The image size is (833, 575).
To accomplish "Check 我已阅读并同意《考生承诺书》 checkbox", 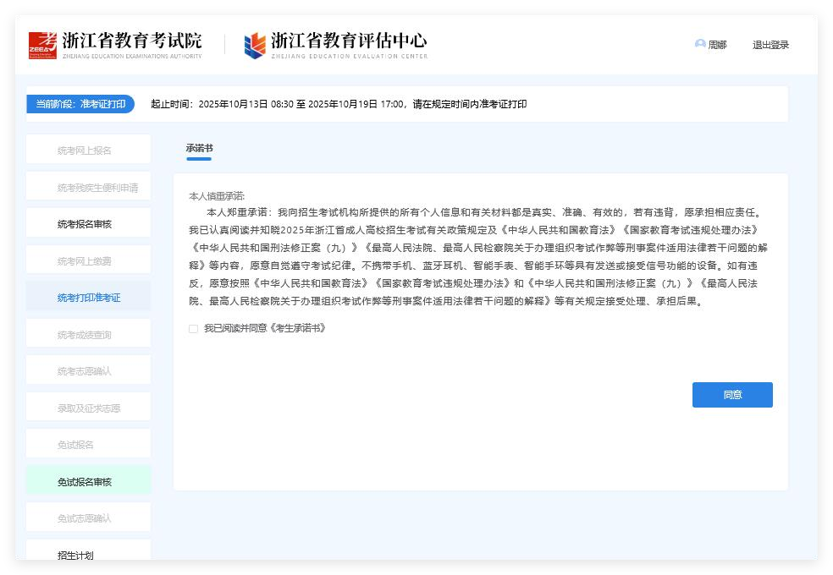I will (x=194, y=329).
